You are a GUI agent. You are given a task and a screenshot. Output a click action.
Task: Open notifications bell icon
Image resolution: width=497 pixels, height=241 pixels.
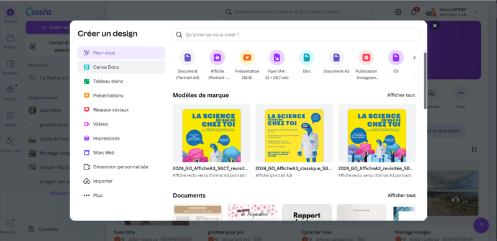pyautogui.click(x=414, y=12)
